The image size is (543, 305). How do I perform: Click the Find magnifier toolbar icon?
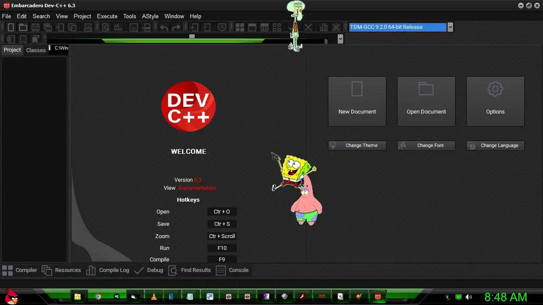tap(106, 28)
